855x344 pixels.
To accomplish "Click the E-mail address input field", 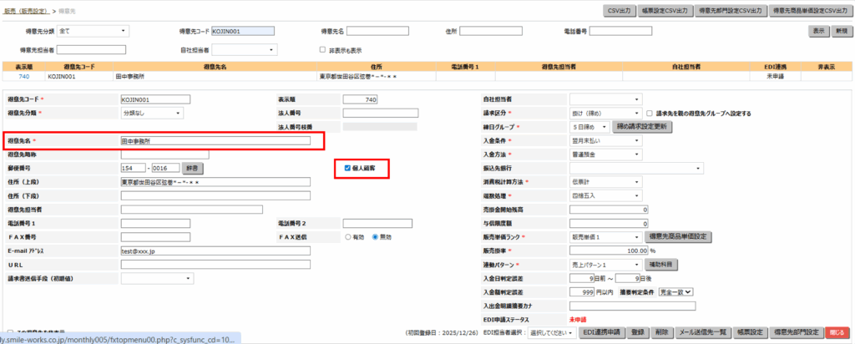I will pos(215,250).
